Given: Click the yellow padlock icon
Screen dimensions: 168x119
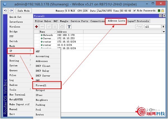Looking at the screenshot, I should (x=162, y=10).
